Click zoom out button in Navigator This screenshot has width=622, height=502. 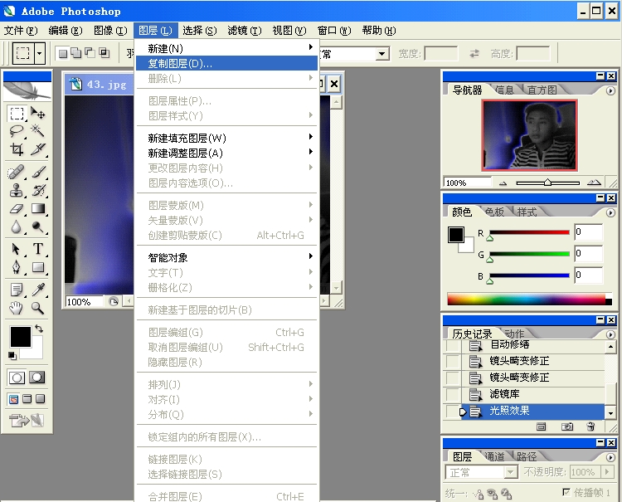coord(503,183)
